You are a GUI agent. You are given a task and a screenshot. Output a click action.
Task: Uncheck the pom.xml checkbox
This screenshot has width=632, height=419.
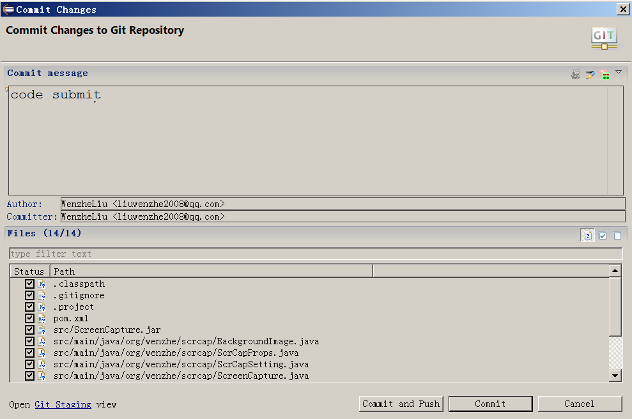(29, 318)
